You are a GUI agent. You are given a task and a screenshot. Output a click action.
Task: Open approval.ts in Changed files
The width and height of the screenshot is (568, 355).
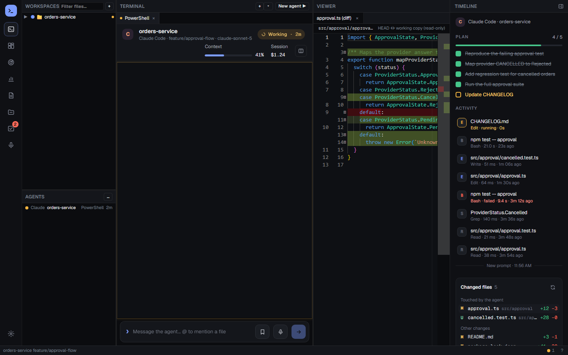509,308
